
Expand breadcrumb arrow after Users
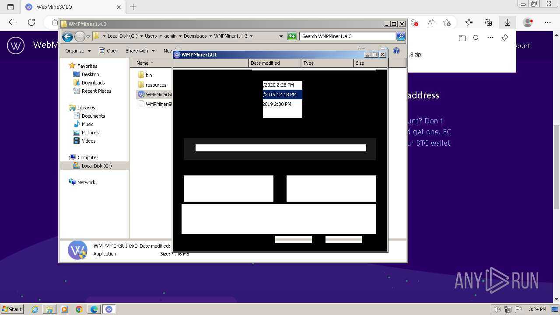[x=160, y=36]
